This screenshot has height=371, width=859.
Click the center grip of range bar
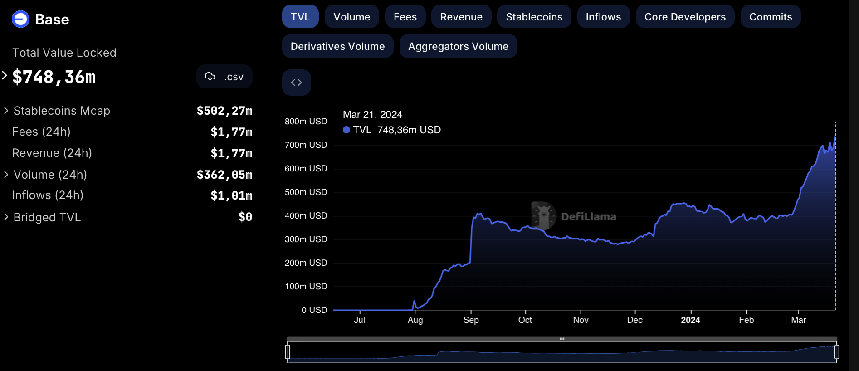(562, 339)
